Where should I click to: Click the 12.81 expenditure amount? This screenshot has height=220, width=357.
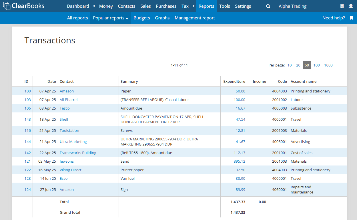point(240,131)
